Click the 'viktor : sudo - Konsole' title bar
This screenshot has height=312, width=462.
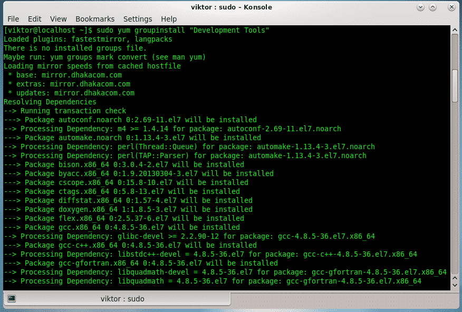coord(230,7)
